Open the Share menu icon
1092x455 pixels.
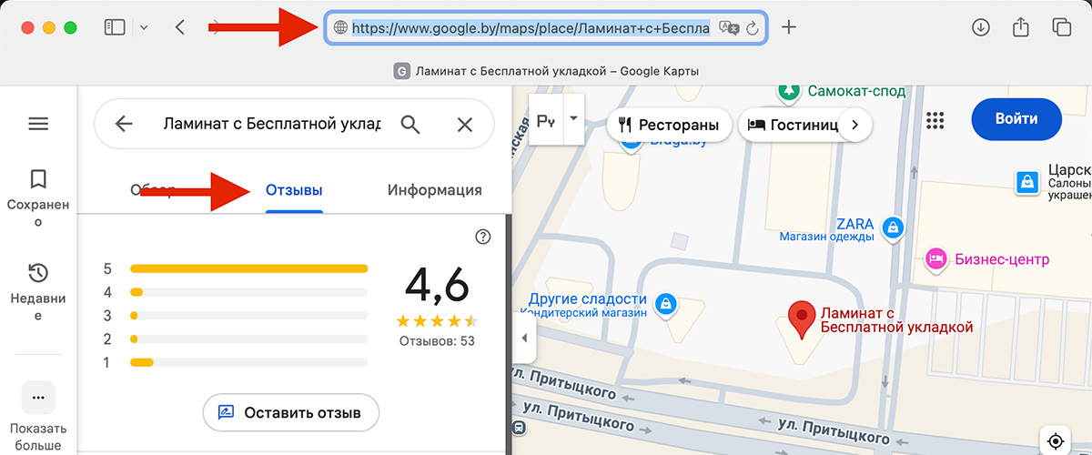1021,27
